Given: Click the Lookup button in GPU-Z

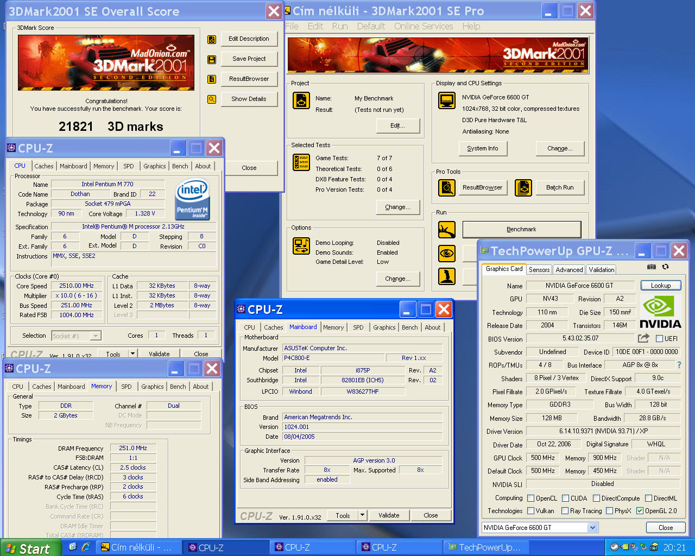Looking at the screenshot, I should 661,286.
